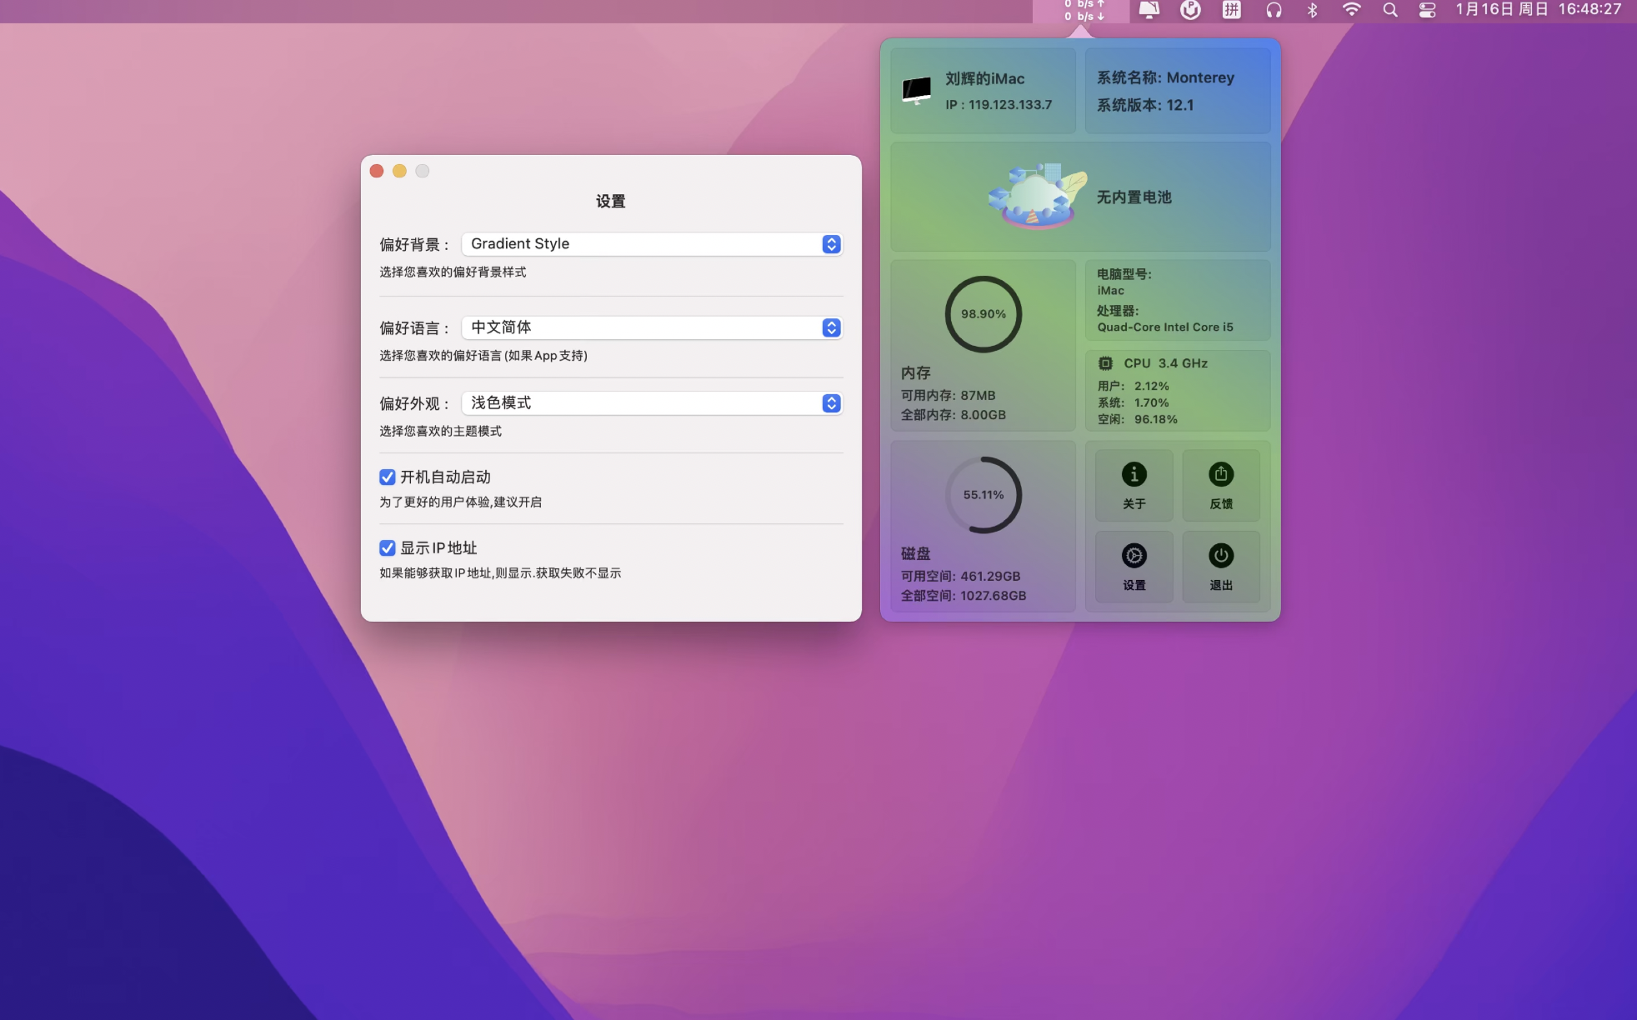This screenshot has width=1637, height=1020.
Task: Expand the 偏好语言 中文简体 dropdown
Action: [x=652, y=327]
